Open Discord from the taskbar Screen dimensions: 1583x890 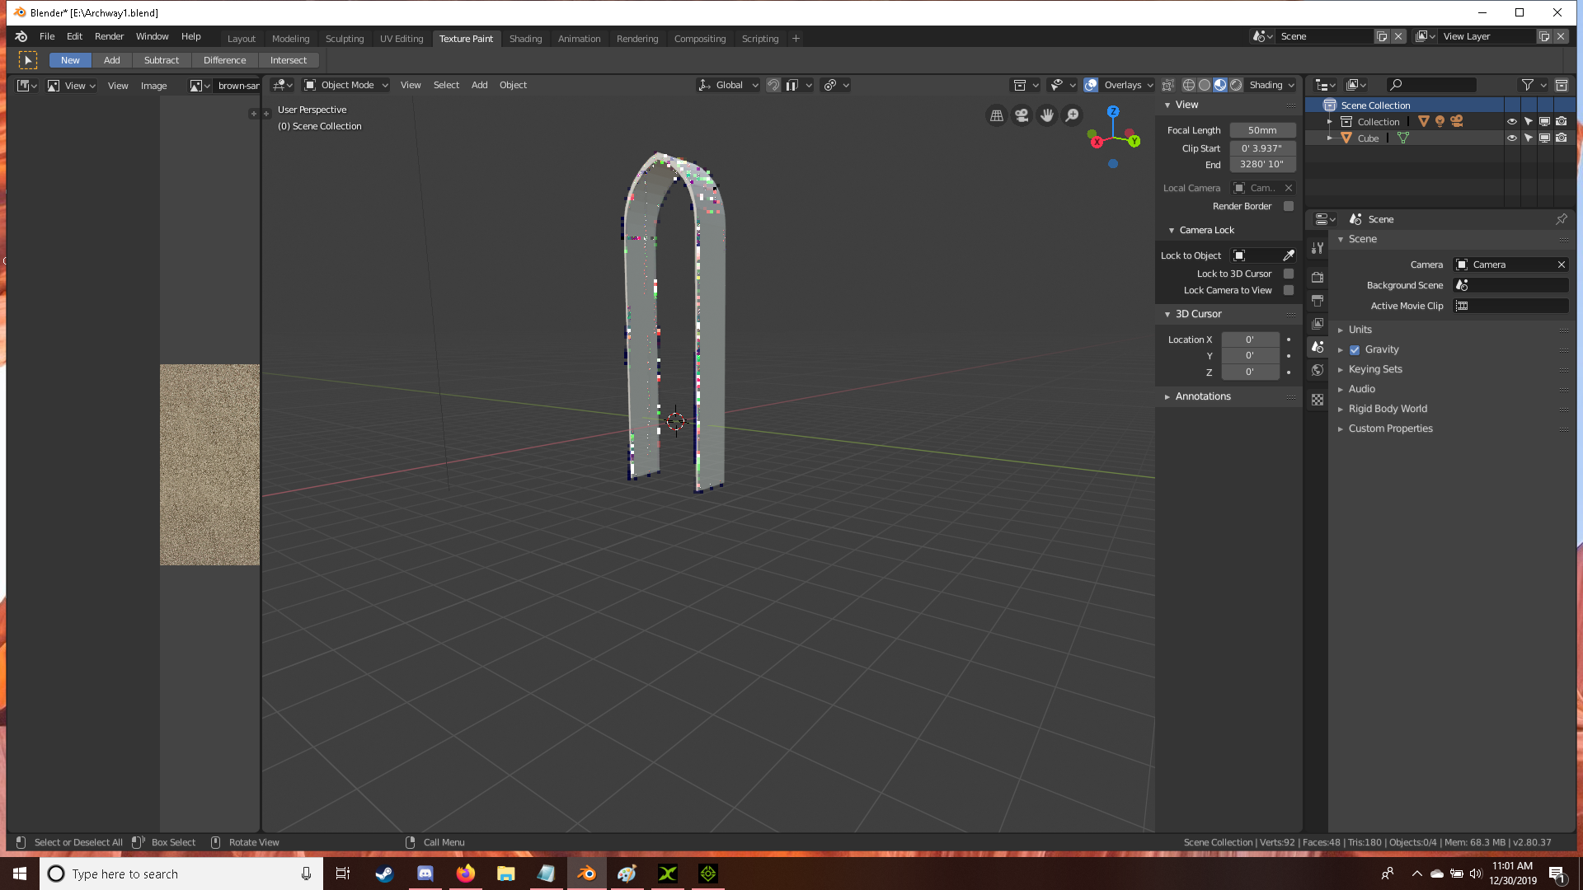425,874
